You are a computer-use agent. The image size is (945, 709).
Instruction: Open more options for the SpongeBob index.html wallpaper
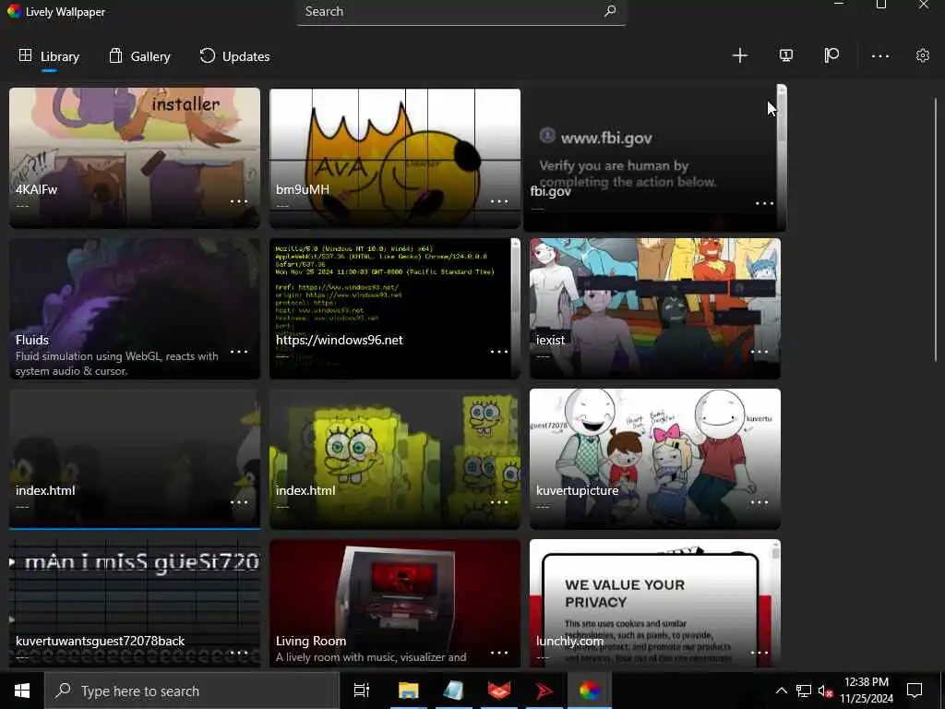[x=499, y=502]
